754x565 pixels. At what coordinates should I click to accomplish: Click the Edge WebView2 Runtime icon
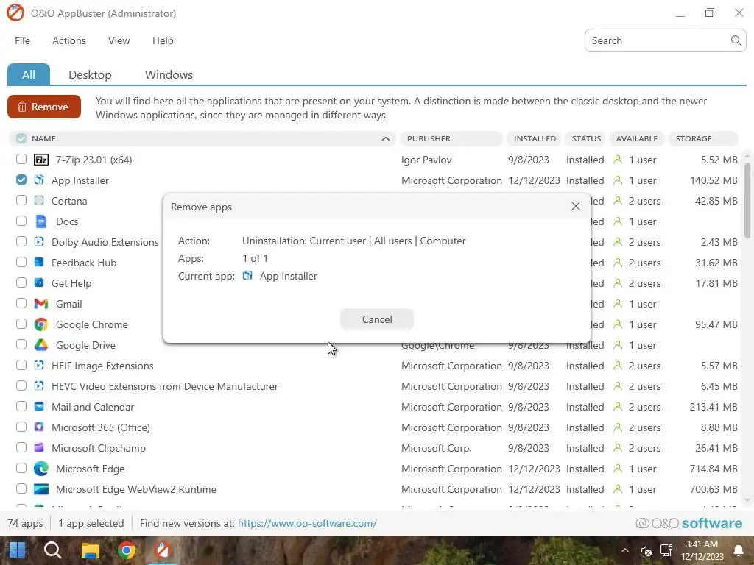coord(41,489)
